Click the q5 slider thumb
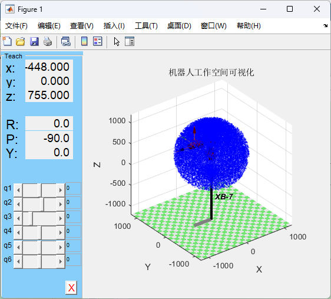Viewport: 331px width, 299px height. 39,247
